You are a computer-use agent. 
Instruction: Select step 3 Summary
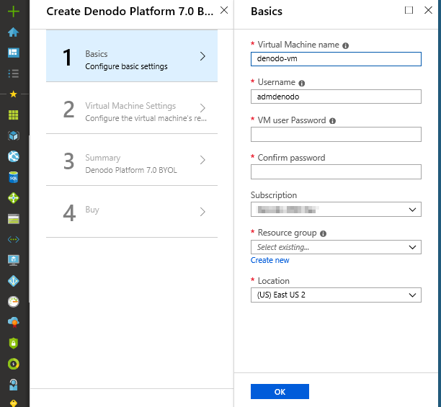(132, 160)
